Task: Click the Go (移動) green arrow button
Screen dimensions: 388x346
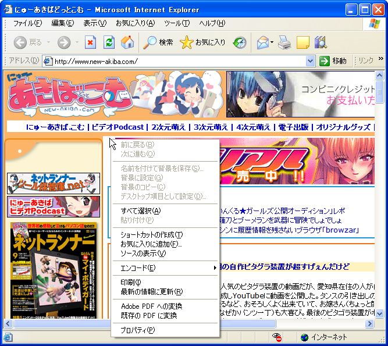Action: click(x=333, y=61)
